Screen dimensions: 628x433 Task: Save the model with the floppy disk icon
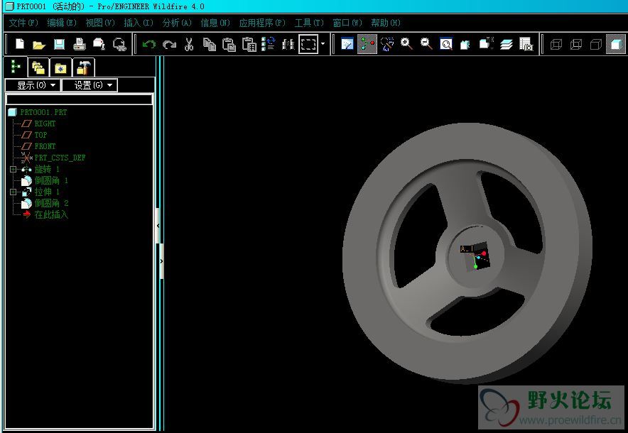(x=59, y=44)
